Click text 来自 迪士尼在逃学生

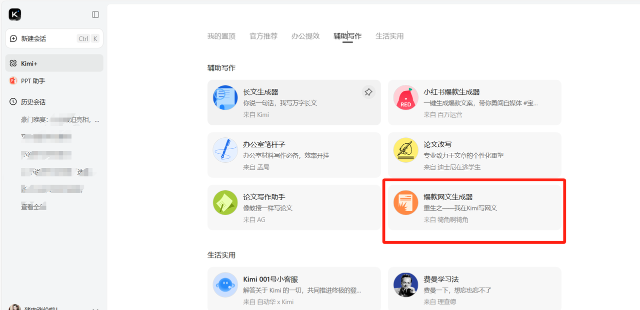[452, 167]
